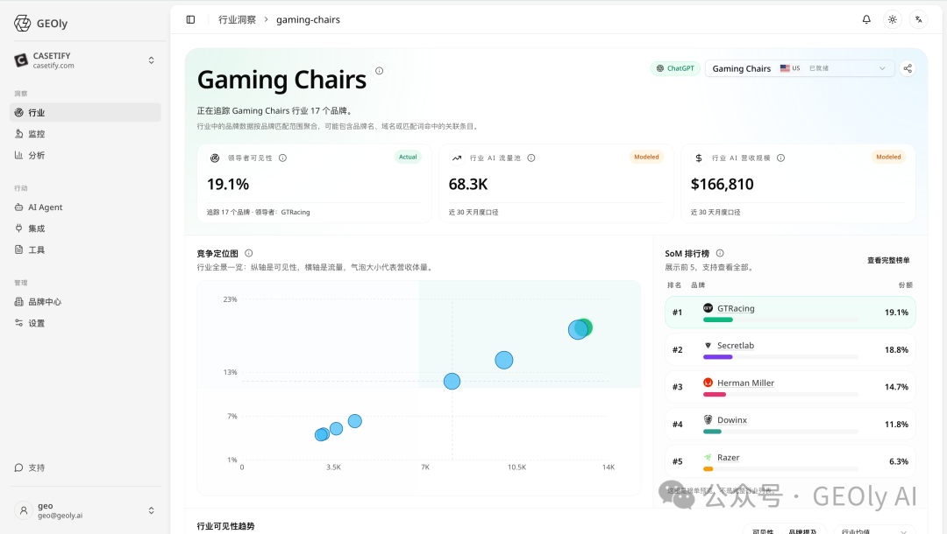Click the GTRacing brand logo in ranking
This screenshot has width=947, height=534.
(x=708, y=308)
